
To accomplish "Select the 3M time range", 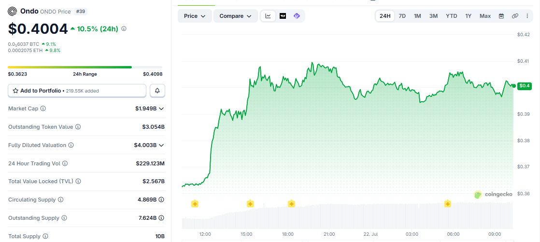I will point(433,16).
